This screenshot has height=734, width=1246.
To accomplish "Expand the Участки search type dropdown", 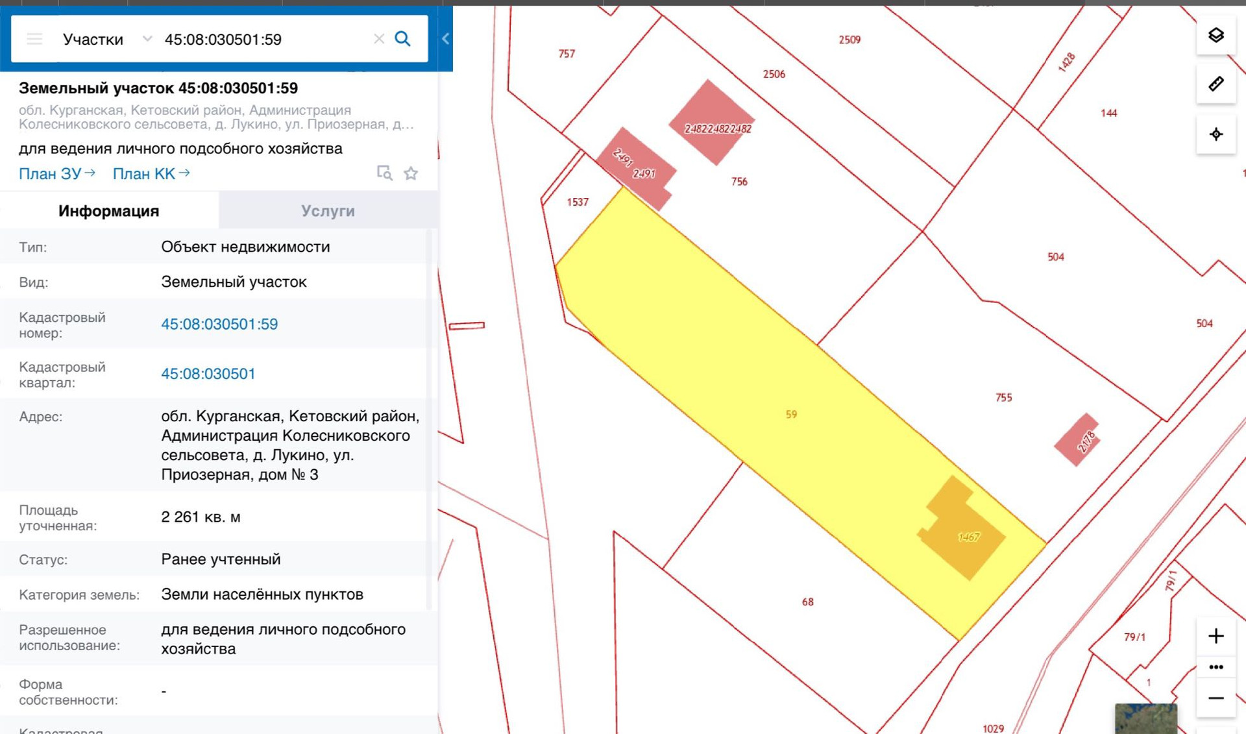I will tap(147, 39).
